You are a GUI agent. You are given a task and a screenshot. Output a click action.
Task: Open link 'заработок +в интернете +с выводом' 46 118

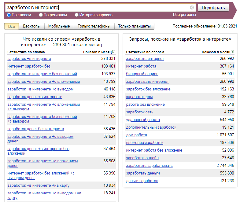pyautogui.click(x=40, y=89)
